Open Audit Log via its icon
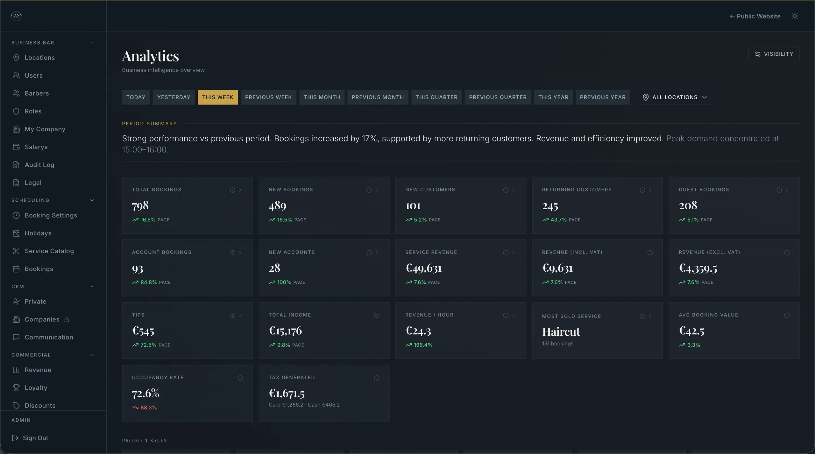The image size is (815, 454). tap(16, 165)
